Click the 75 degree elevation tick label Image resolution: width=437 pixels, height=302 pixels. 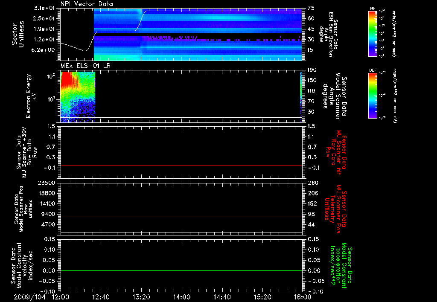pos(311,8)
